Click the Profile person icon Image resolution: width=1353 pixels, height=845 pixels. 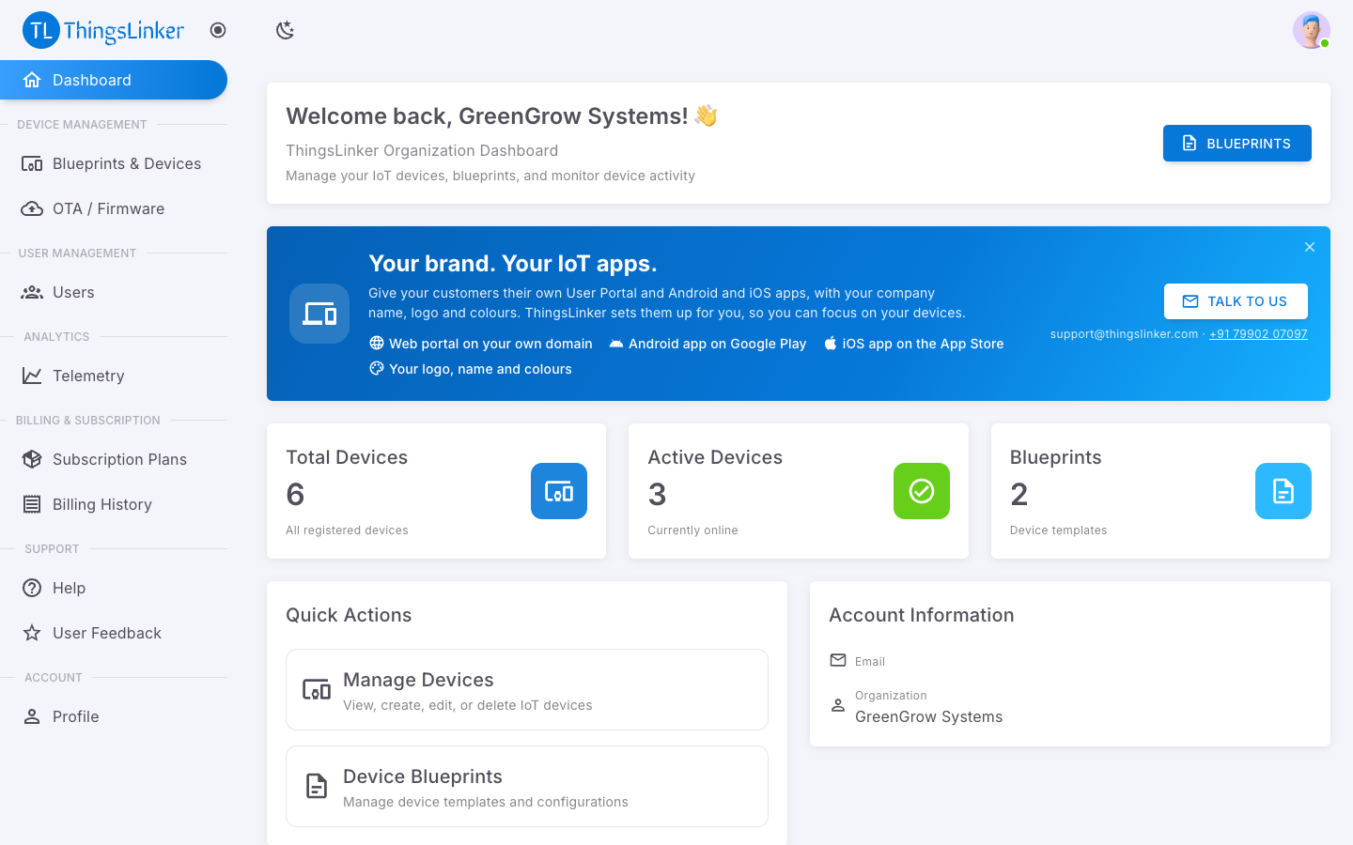32,716
